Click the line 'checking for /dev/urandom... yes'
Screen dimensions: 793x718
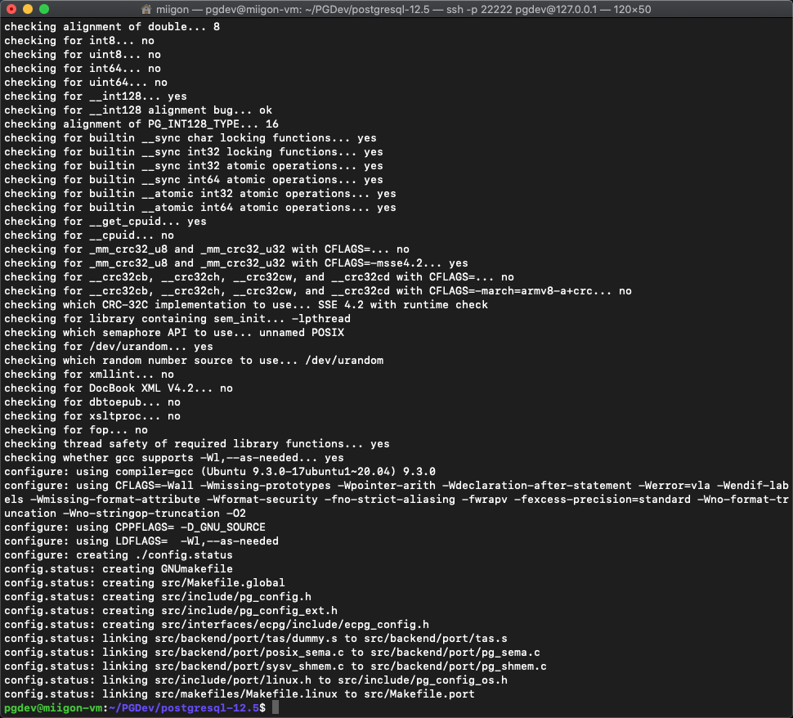point(106,346)
